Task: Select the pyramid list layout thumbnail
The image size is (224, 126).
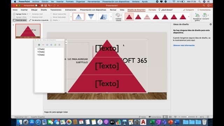Action: (104, 17)
